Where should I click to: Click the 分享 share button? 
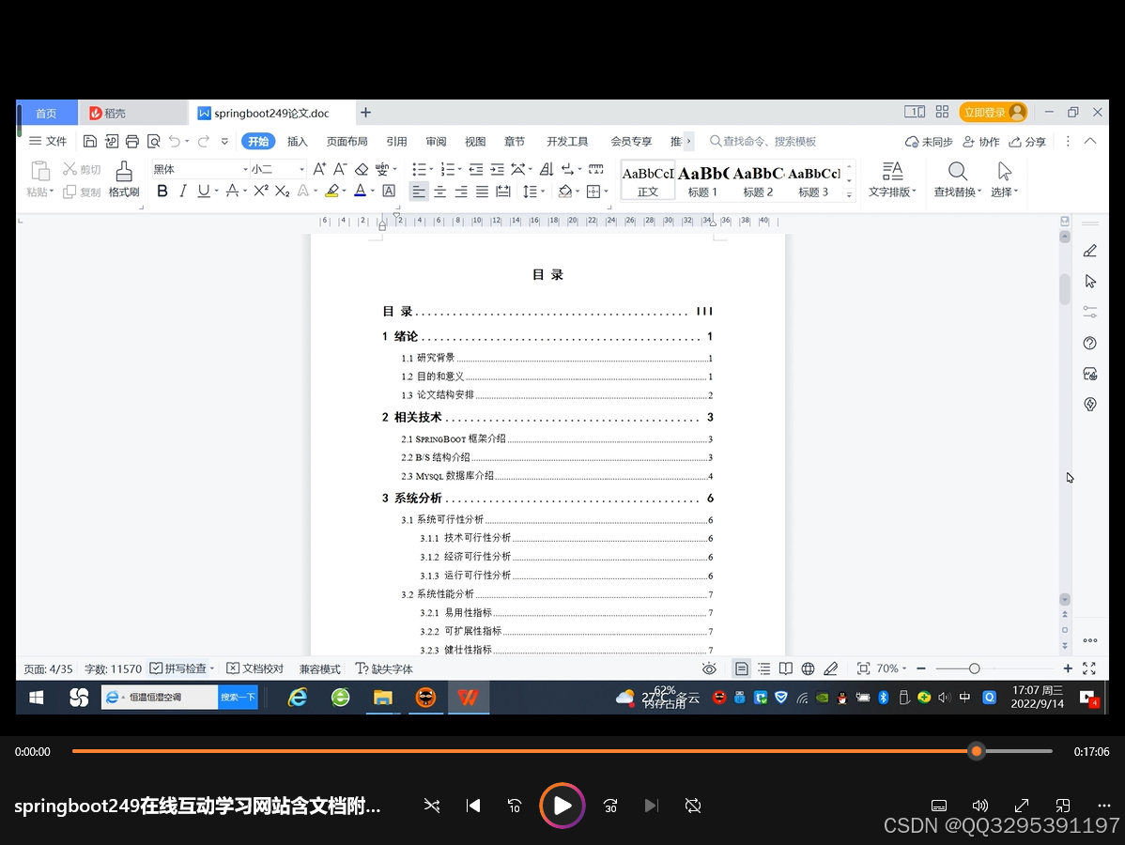point(1028,141)
